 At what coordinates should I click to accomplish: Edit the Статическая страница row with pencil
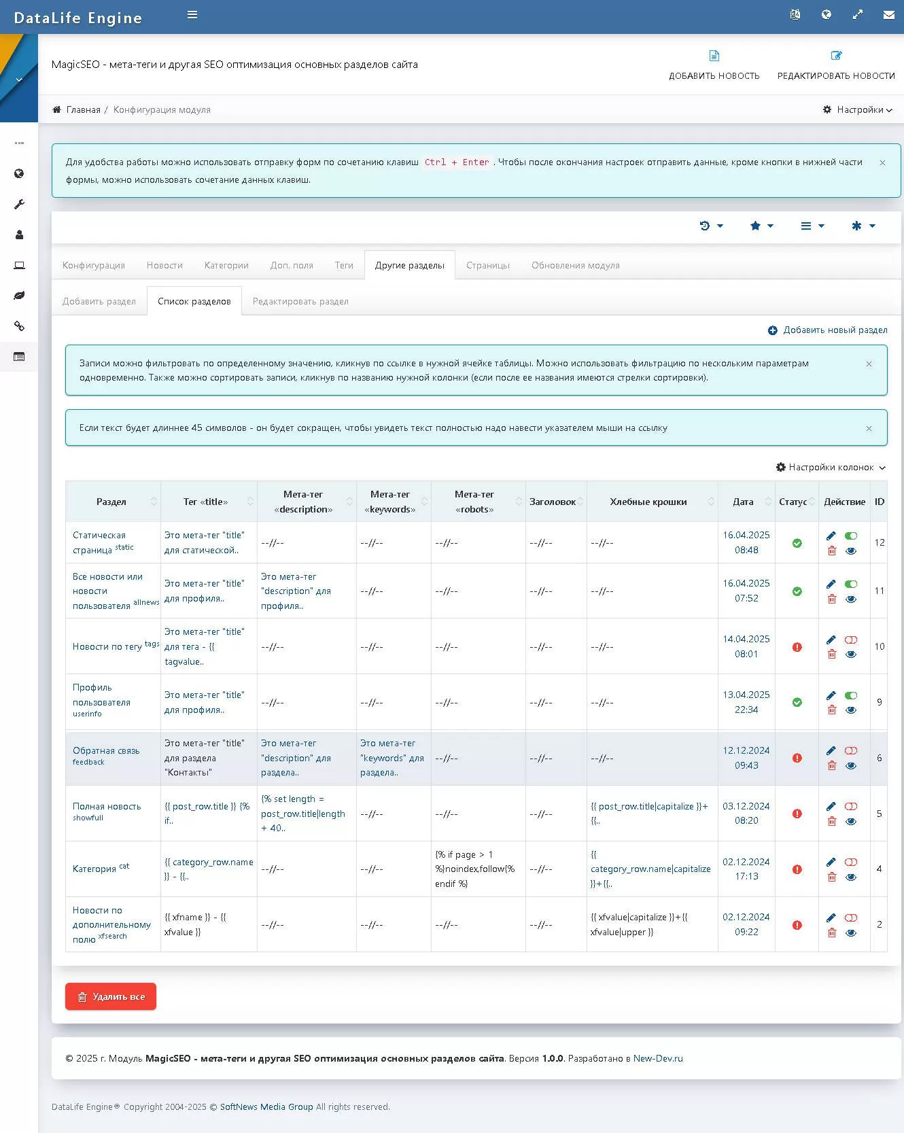tap(831, 536)
